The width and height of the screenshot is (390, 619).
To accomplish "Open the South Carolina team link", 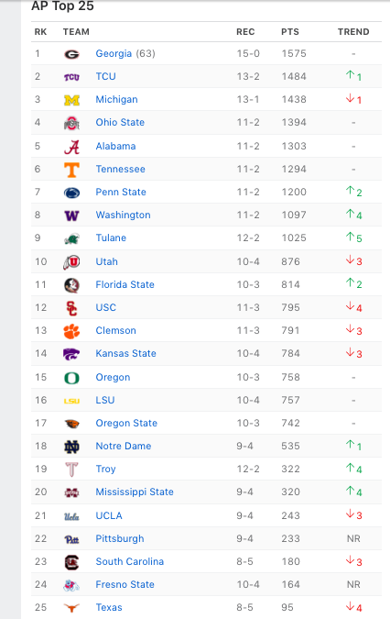I will tap(130, 561).
